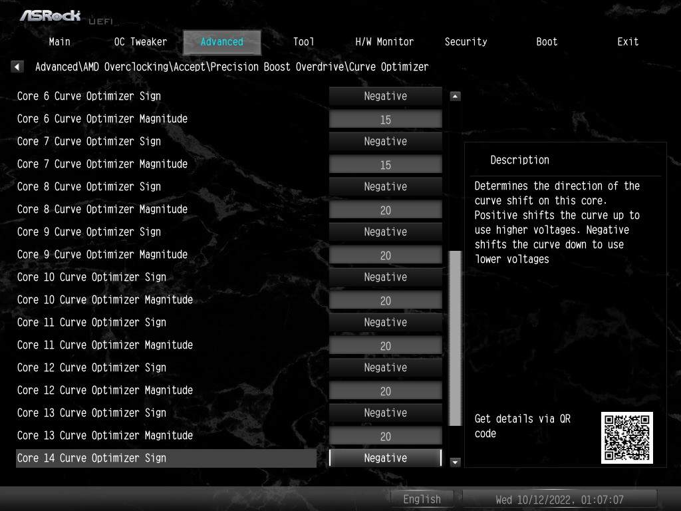Go to the H/W Monitor tab
This screenshot has height=511, width=681.
point(384,42)
